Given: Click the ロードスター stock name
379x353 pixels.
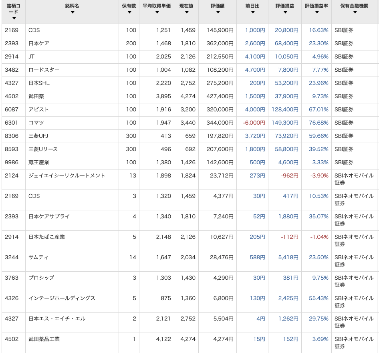Looking at the screenshot, I should (x=44, y=70).
